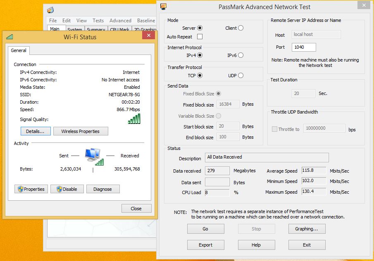Close the Wi-Fi Status window with red X
The height and width of the screenshot is (261, 374).
(149, 35)
